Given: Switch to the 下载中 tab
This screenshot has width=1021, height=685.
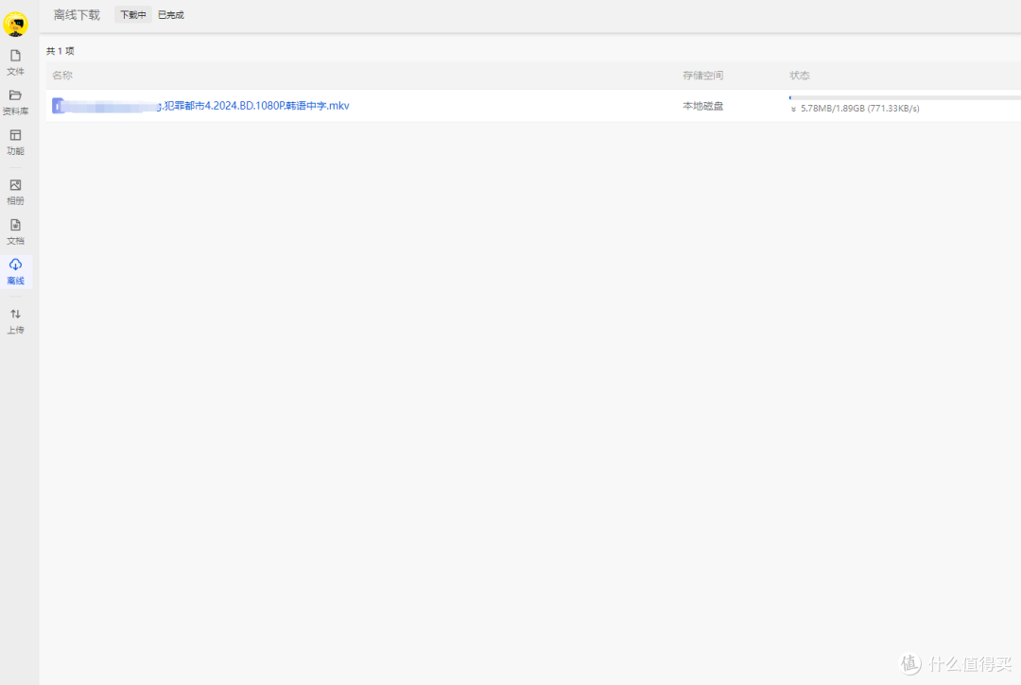Looking at the screenshot, I should [132, 15].
